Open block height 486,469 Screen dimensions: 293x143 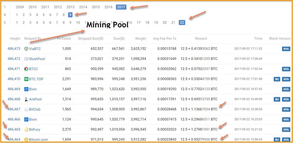pyautogui.click(x=14, y=89)
